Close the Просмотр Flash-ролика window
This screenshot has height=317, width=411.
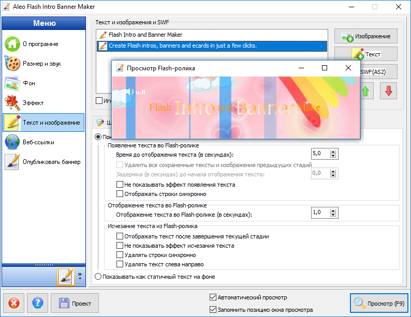tap(348, 68)
